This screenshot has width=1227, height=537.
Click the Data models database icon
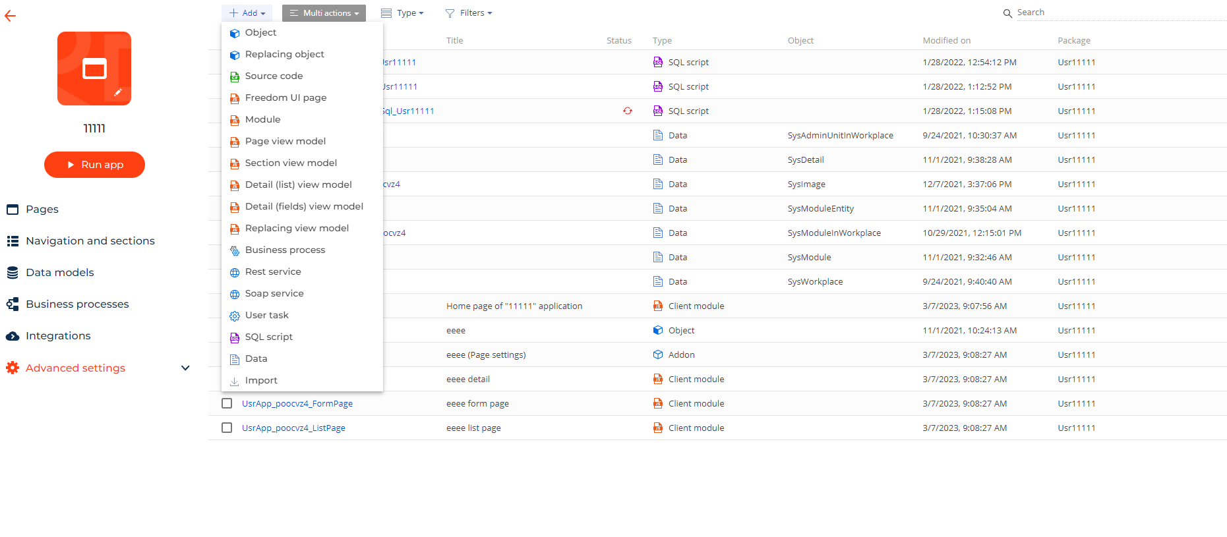pyautogui.click(x=13, y=273)
